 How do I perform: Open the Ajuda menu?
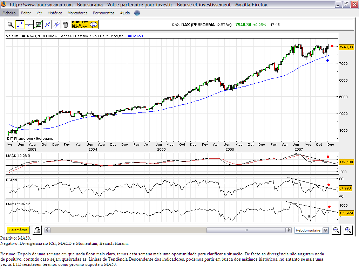pos(125,13)
